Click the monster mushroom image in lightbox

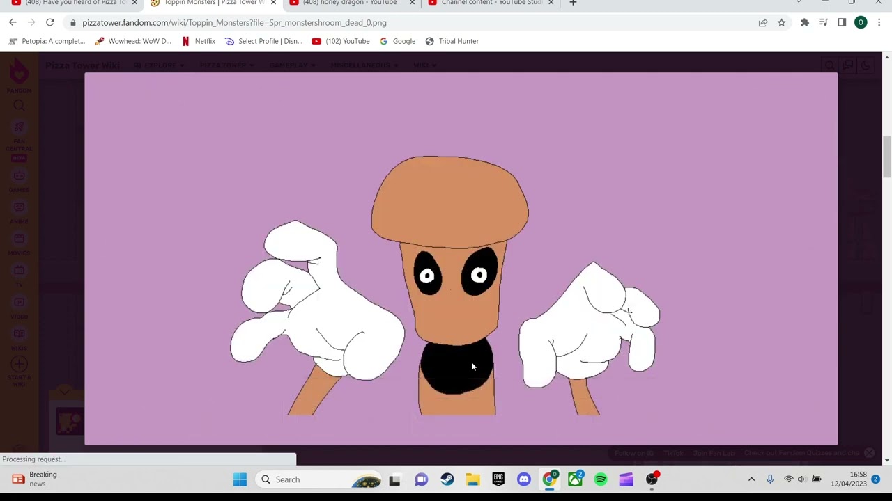pyautogui.click(x=461, y=258)
